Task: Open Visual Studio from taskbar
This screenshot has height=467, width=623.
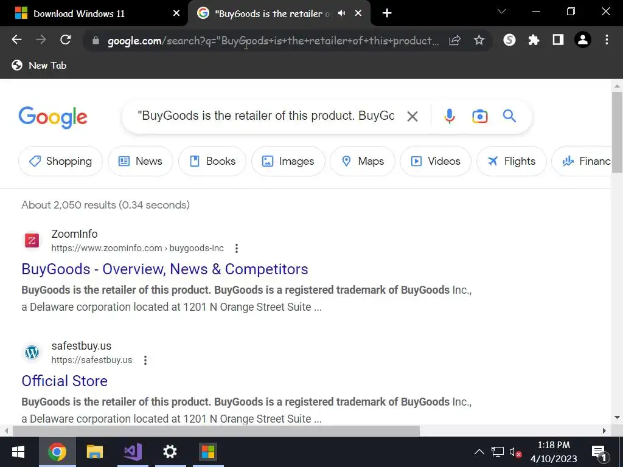Action: click(133, 452)
